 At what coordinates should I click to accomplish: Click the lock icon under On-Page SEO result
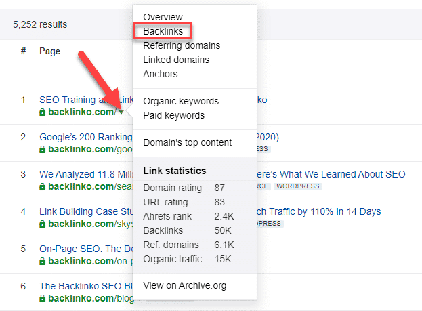click(43, 261)
